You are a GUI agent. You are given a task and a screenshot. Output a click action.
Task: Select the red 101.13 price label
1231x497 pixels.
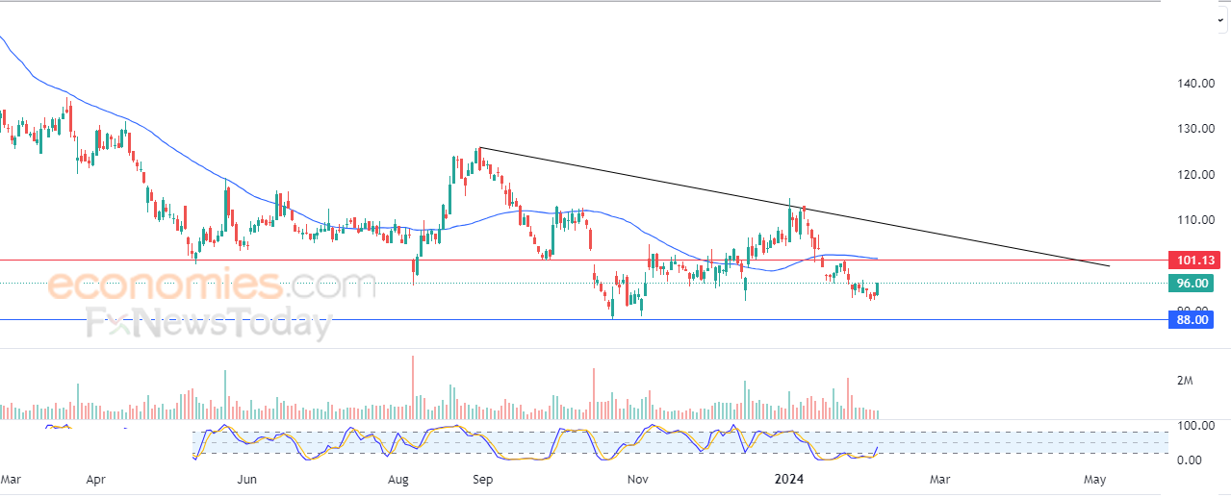coord(1191,260)
